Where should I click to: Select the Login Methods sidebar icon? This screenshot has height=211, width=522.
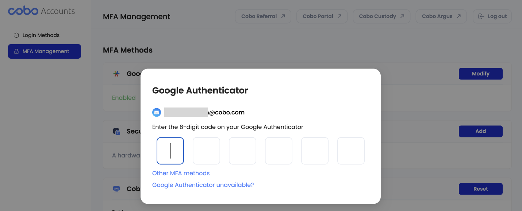click(16, 35)
